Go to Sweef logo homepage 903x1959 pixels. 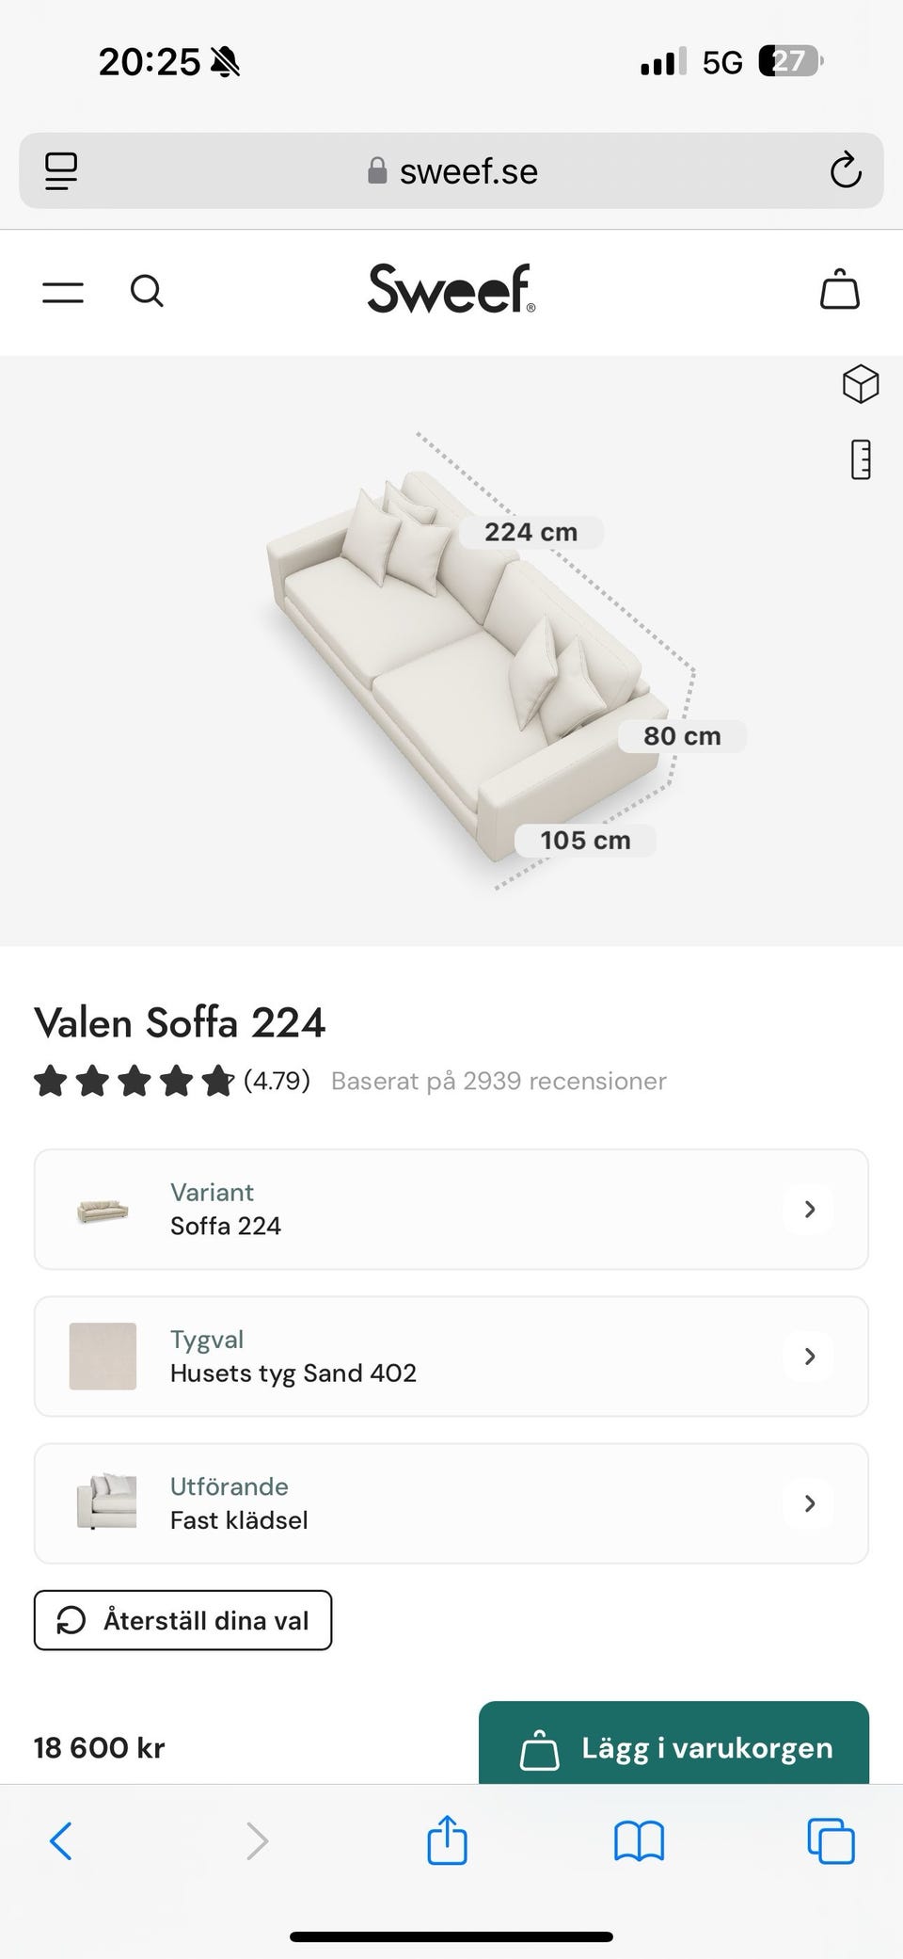pyautogui.click(x=451, y=288)
